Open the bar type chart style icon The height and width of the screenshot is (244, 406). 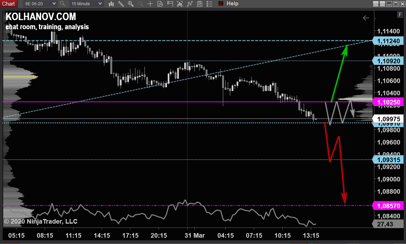click(111, 4)
